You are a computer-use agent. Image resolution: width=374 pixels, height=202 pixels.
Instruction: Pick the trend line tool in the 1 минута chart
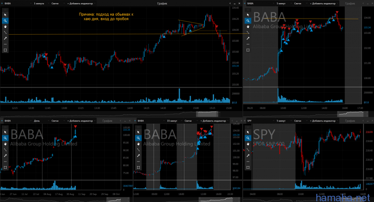(5, 32)
